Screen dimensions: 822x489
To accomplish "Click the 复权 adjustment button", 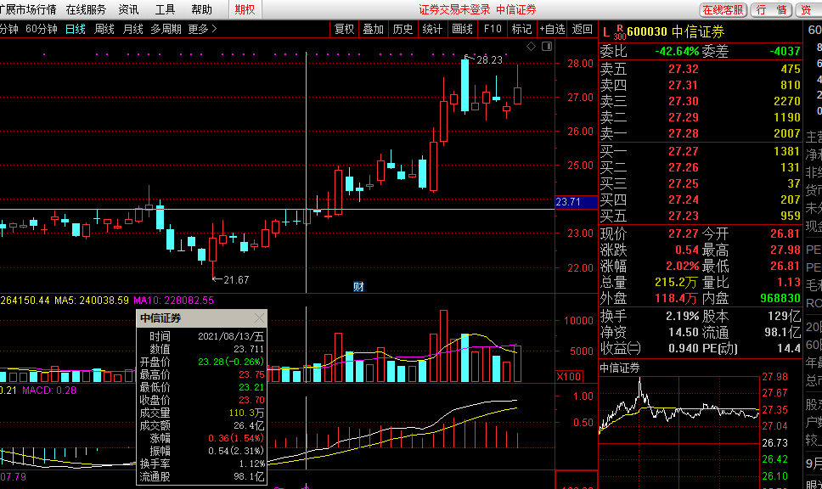I will 345,30.
